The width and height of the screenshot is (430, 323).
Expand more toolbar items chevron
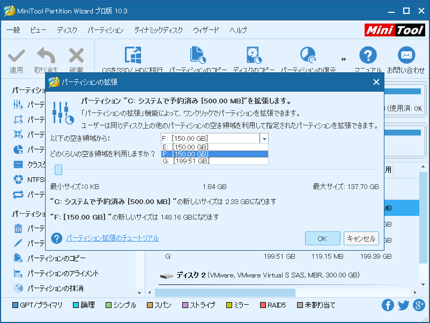[x=343, y=59]
